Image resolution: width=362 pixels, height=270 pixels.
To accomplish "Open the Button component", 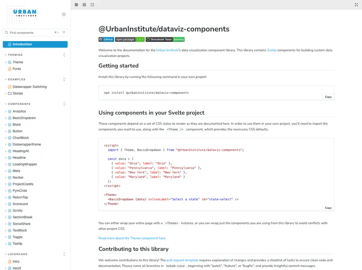I will (x=17, y=131).
